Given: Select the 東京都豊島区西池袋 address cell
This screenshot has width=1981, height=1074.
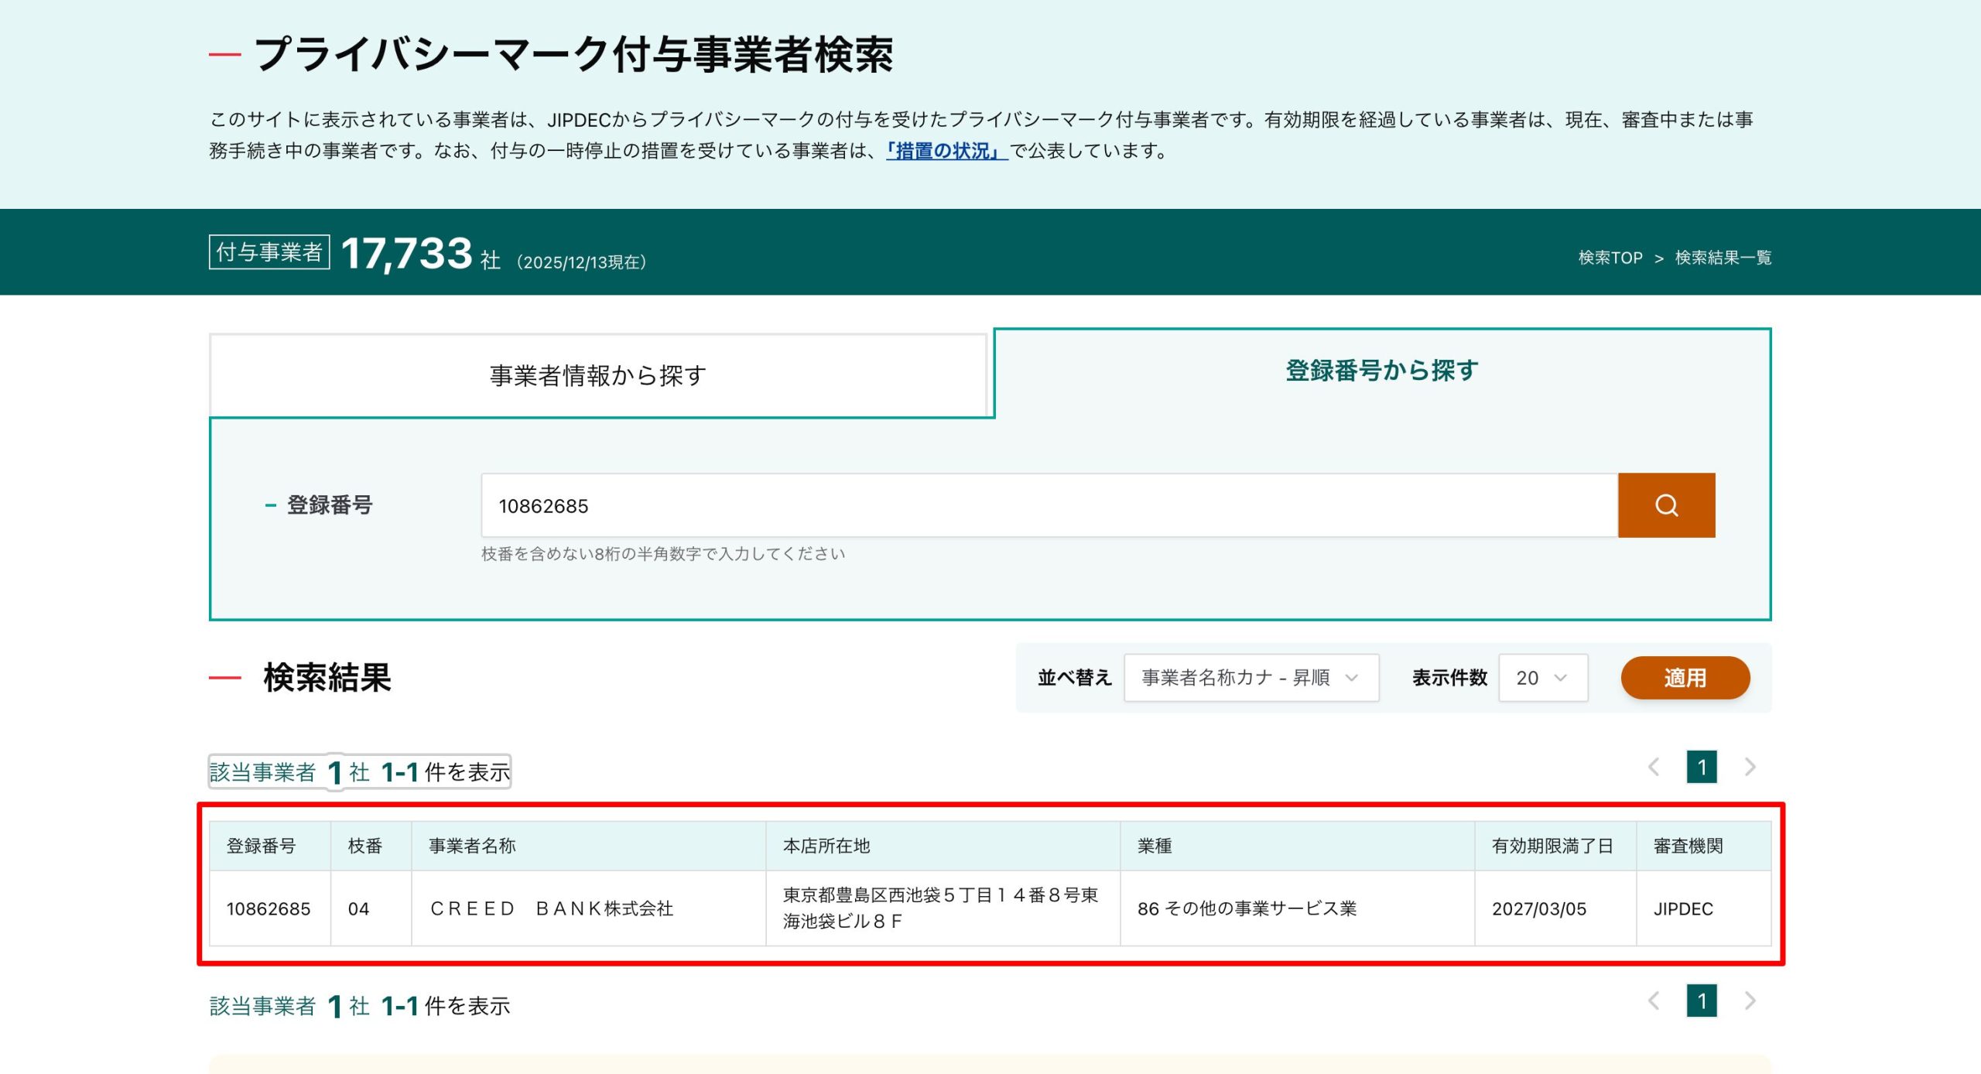Looking at the screenshot, I should (x=943, y=908).
